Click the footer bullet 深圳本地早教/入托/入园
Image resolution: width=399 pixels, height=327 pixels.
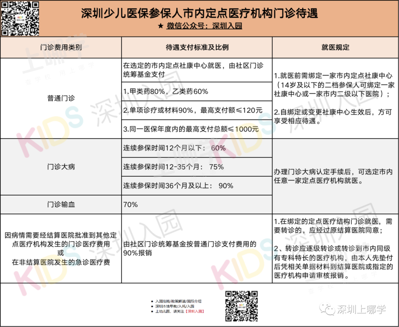click(175, 306)
